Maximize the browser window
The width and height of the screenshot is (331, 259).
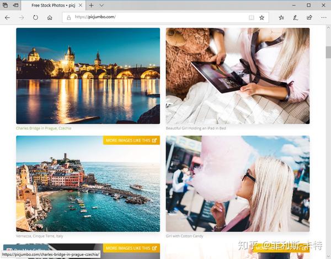point(308,6)
